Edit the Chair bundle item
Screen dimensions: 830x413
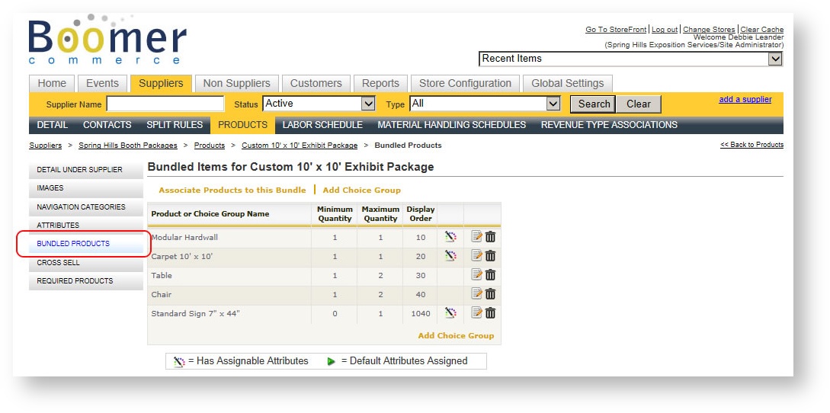(x=477, y=294)
